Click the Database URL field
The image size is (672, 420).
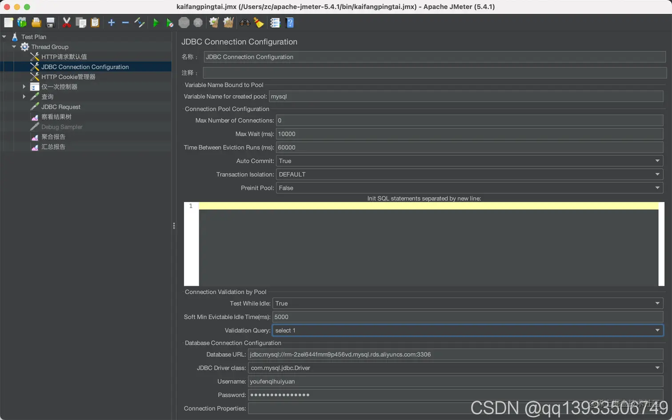point(456,355)
